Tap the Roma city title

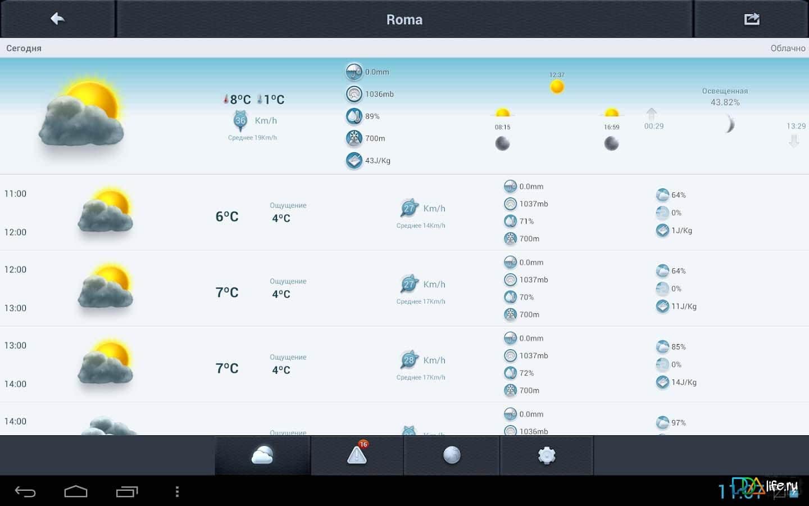tap(404, 20)
